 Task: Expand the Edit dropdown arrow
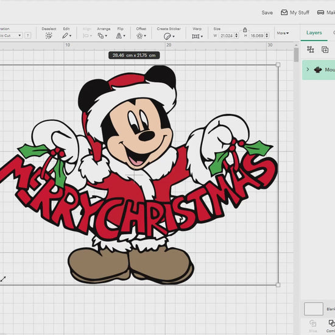(70, 36)
